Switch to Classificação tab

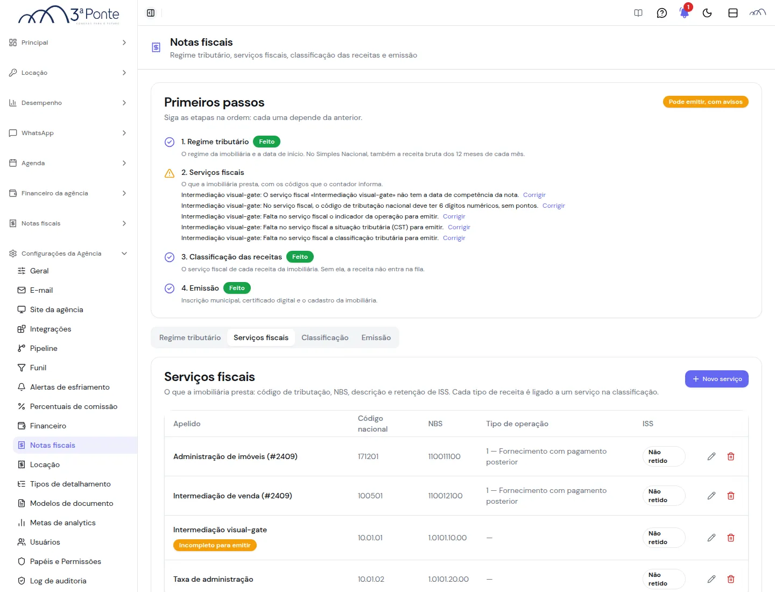pyautogui.click(x=325, y=337)
